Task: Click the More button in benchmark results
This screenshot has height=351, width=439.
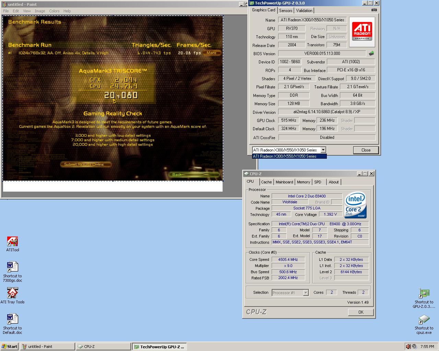Action: [211, 53]
